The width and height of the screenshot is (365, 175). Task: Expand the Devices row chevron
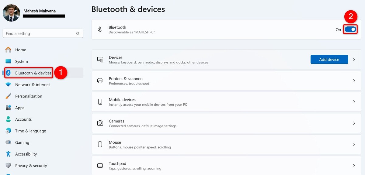(354, 60)
